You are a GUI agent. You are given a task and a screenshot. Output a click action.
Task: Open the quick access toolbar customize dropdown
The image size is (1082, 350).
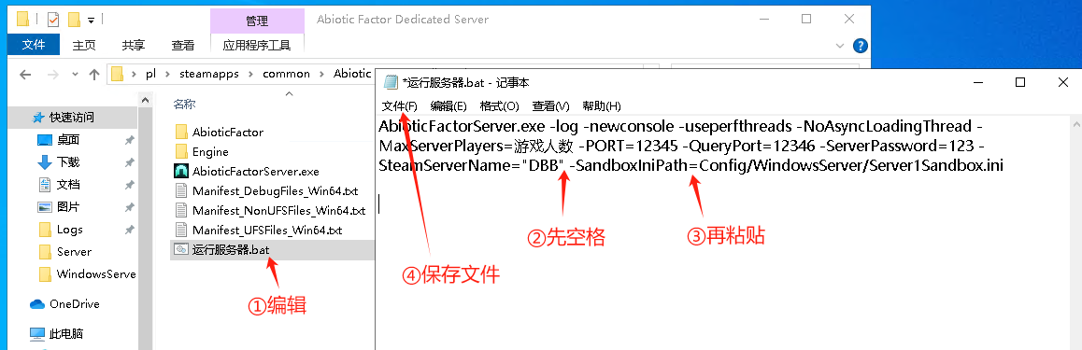click(92, 20)
